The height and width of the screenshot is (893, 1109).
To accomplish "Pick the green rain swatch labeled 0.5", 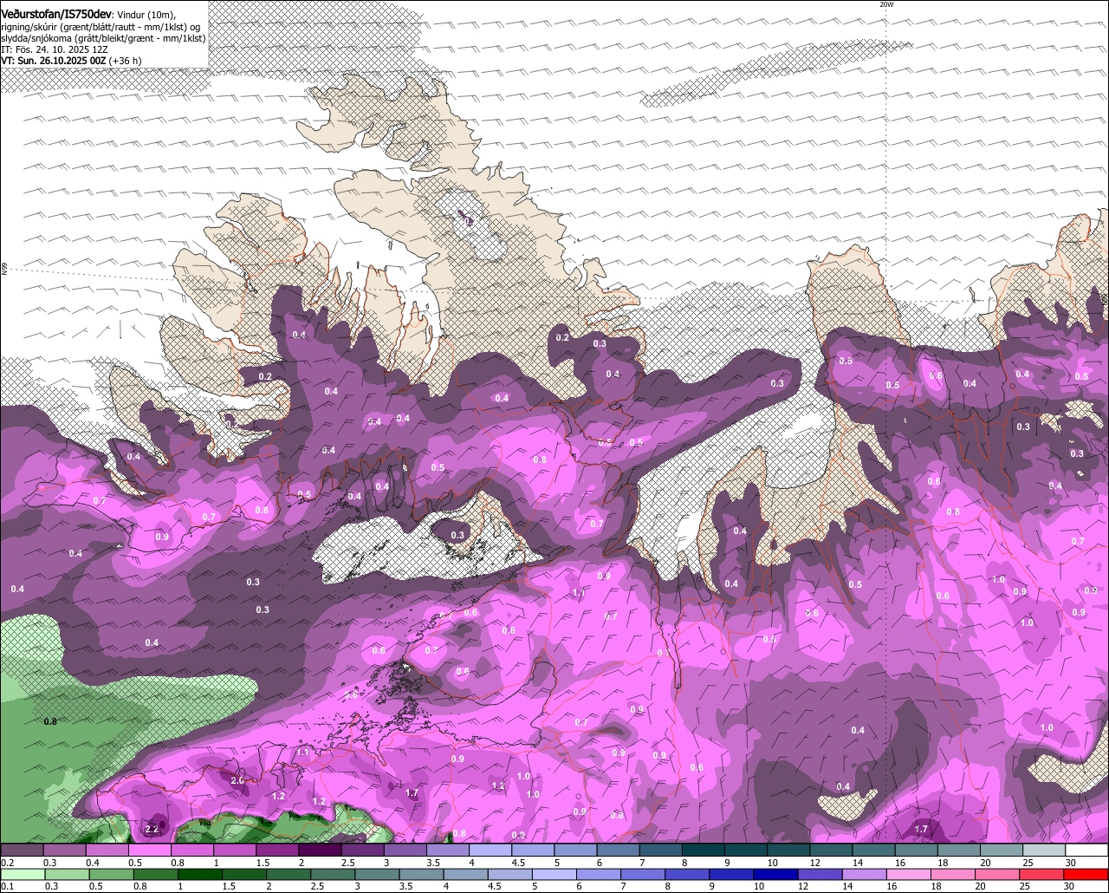I will click(x=113, y=874).
